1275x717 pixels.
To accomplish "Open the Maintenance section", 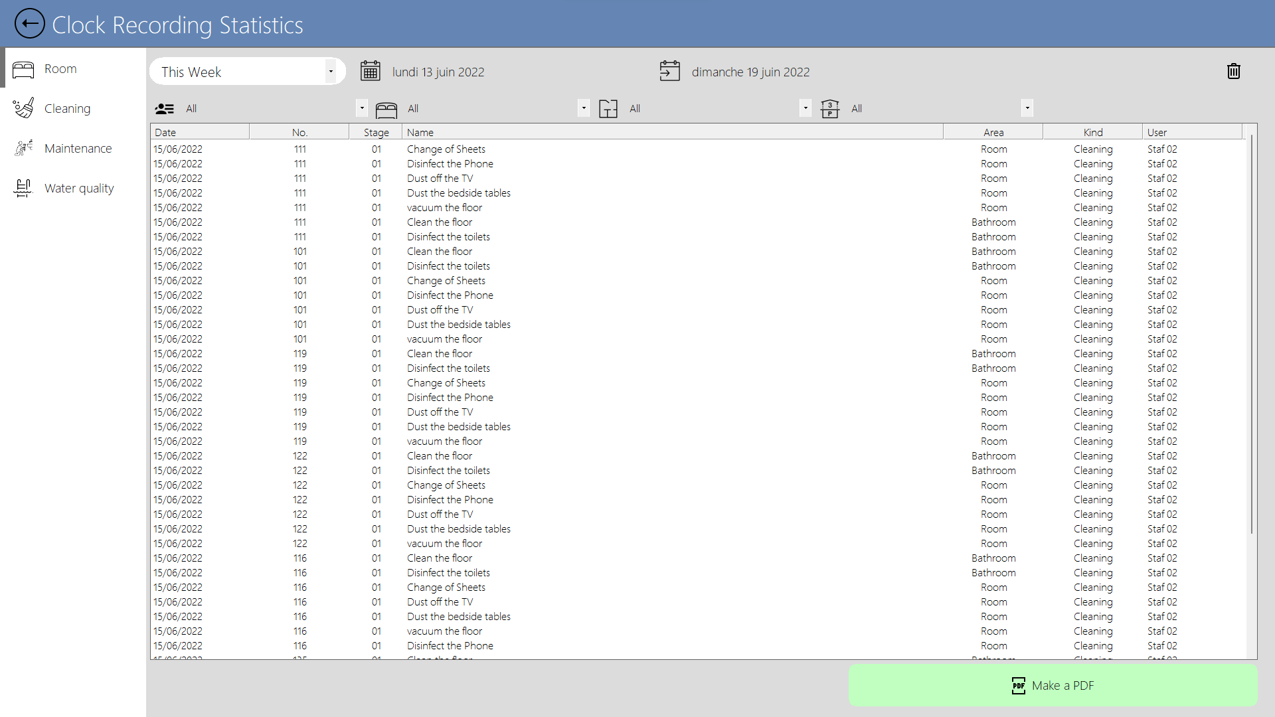I will pos(78,149).
